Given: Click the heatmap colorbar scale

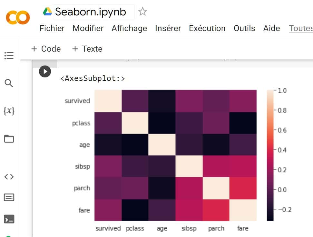Looking at the screenshot, I should [269, 154].
